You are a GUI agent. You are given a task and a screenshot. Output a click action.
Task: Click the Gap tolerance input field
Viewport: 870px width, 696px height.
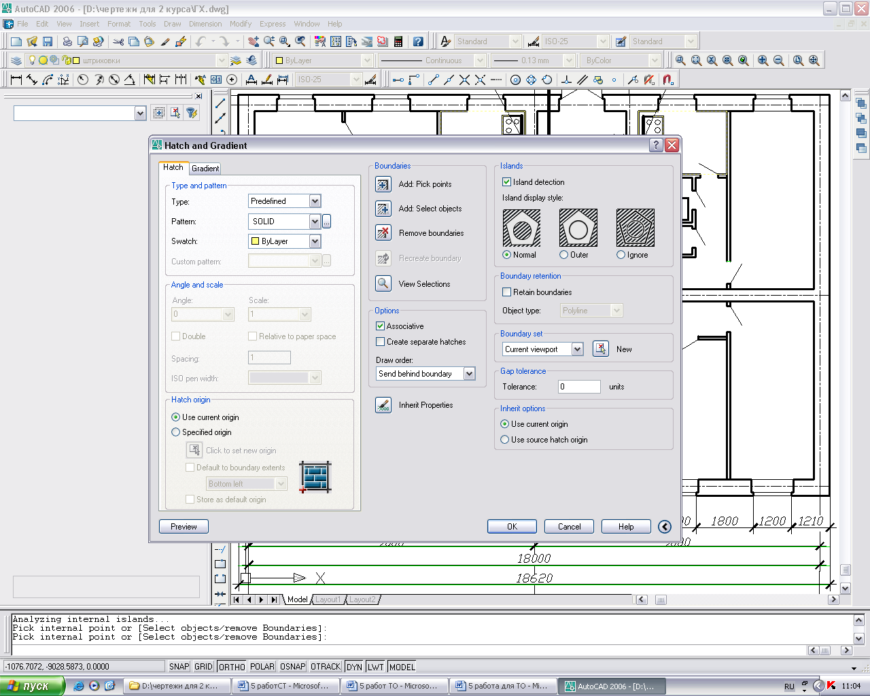click(579, 387)
